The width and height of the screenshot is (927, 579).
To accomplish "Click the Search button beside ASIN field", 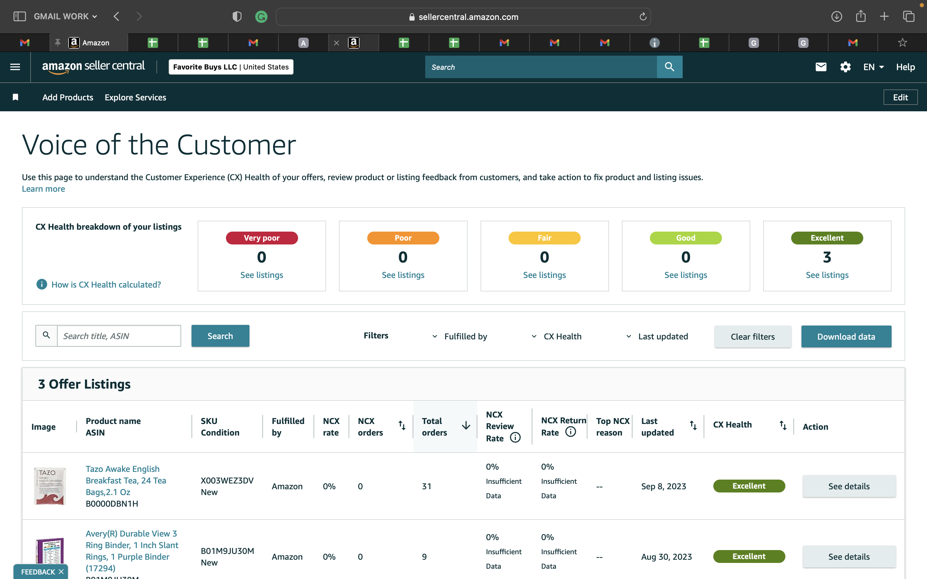I will (220, 336).
